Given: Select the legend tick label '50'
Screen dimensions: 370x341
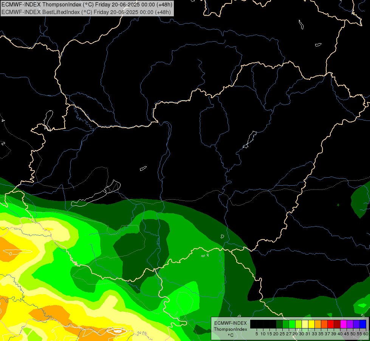Looking at the screenshot, I should pos(353,334).
